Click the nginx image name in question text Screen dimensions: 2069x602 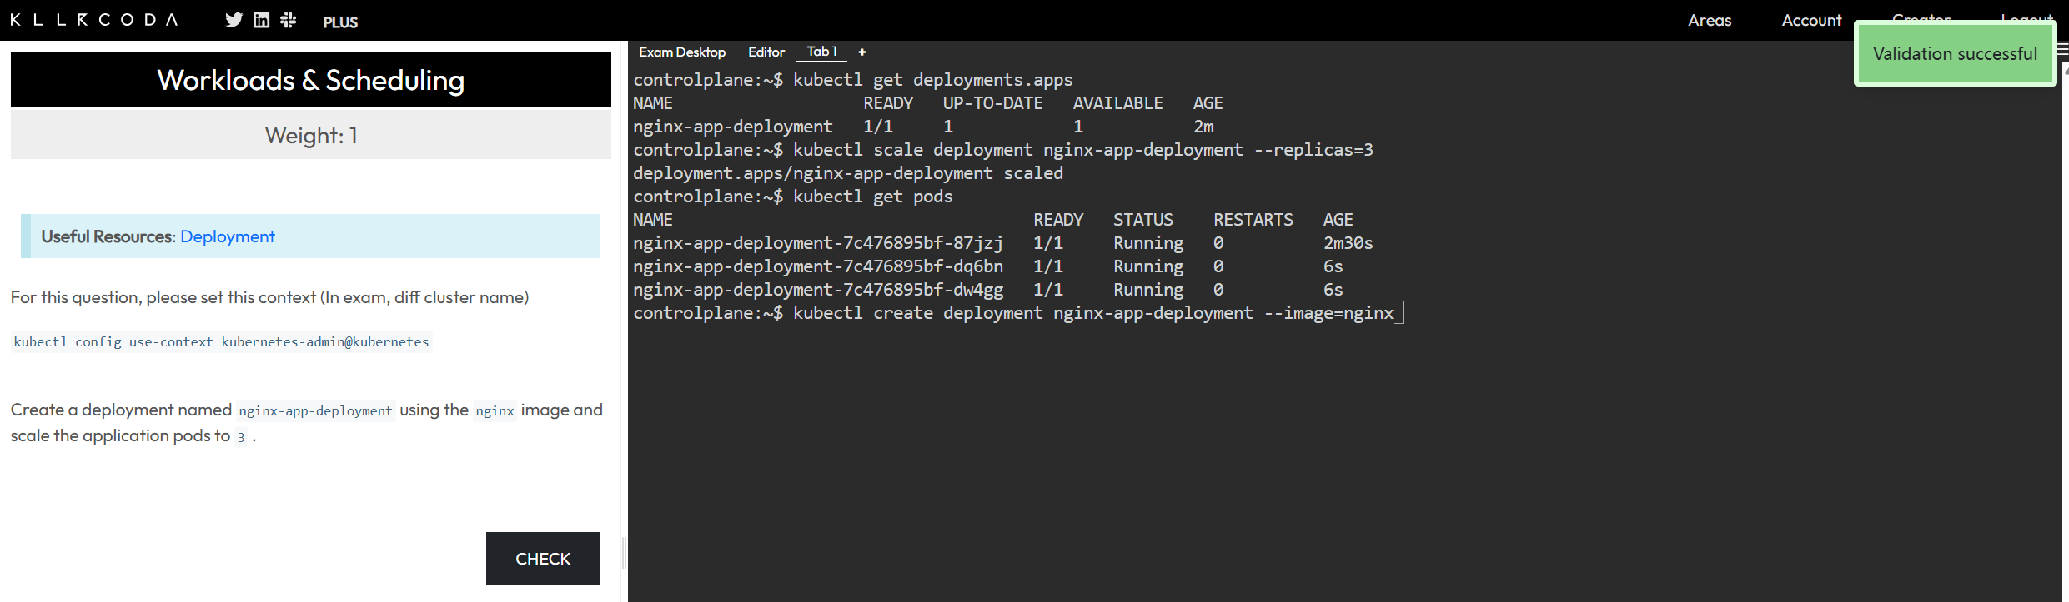495,410
